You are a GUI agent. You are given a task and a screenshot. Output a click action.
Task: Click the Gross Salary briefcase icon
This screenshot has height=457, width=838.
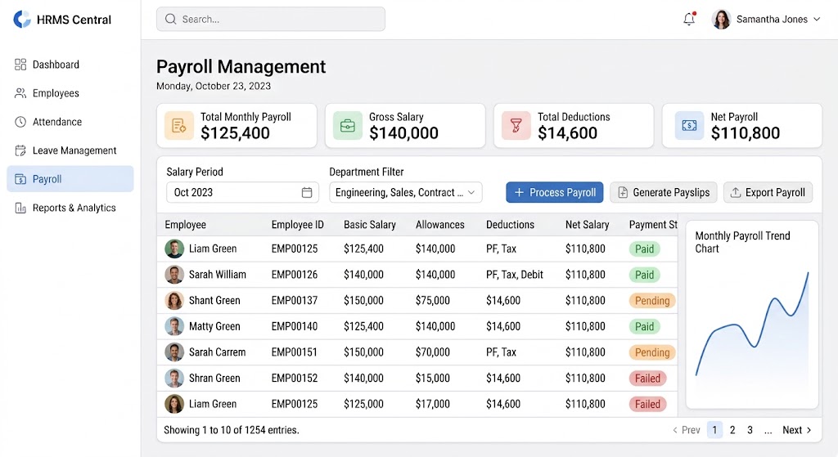[x=347, y=125]
